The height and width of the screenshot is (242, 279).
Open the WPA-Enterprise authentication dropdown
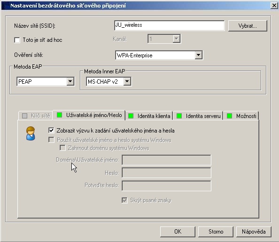(198, 55)
